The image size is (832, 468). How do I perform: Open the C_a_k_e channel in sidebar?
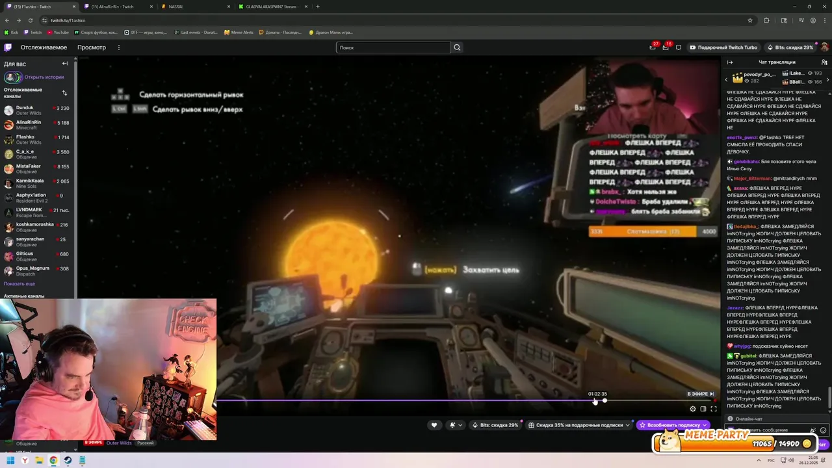(x=36, y=154)
